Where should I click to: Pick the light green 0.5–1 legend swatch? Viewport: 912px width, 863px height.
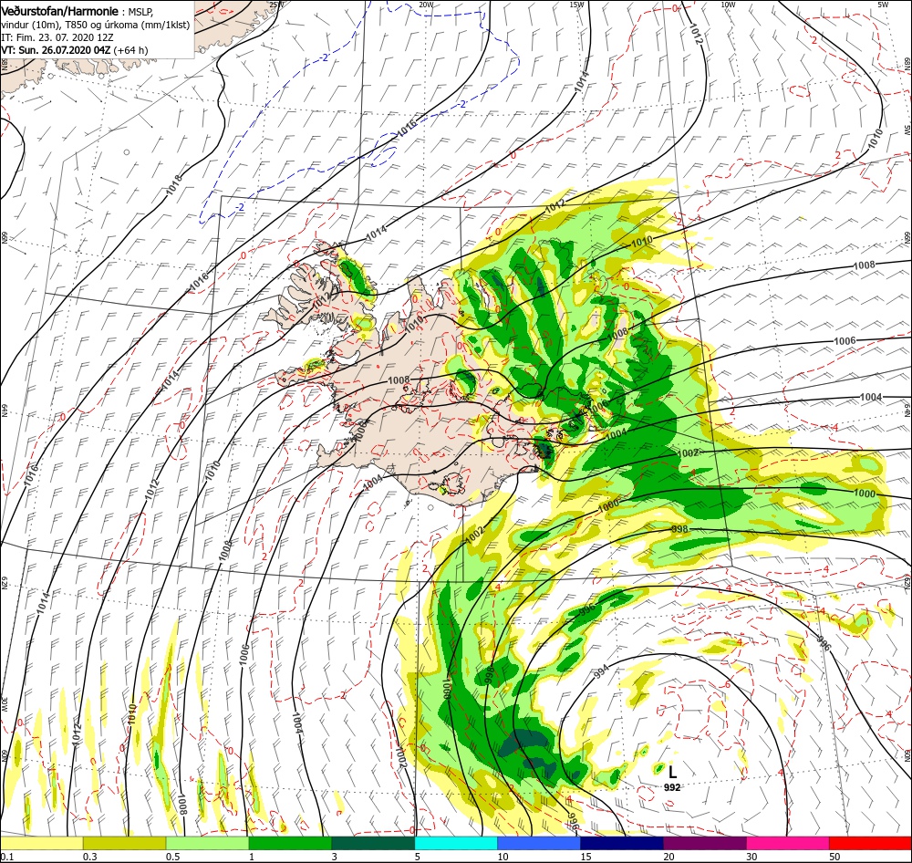pos(207,843)
